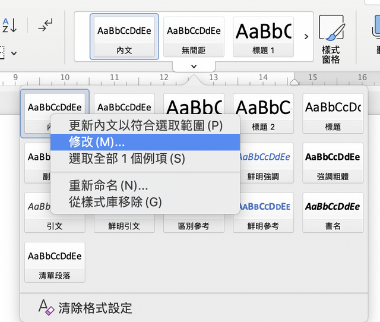380x322 pixels.
Task: Click the text direction arrows icon
Action: pyautogui.click(x=45, y=25)
